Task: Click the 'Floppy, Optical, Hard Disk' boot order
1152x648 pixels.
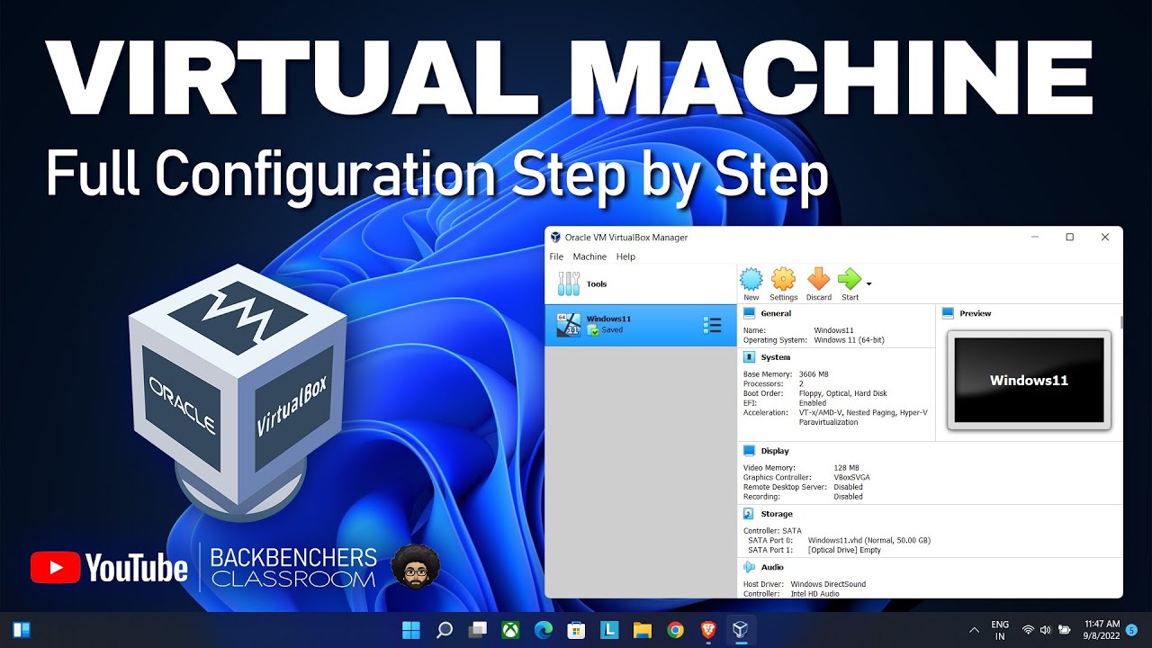Action: 843,393
